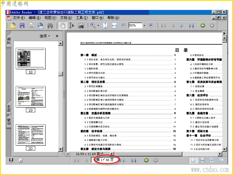Click the thumbnail panel scrollbar thumb
Screen dimensions: 233x175
61,74
